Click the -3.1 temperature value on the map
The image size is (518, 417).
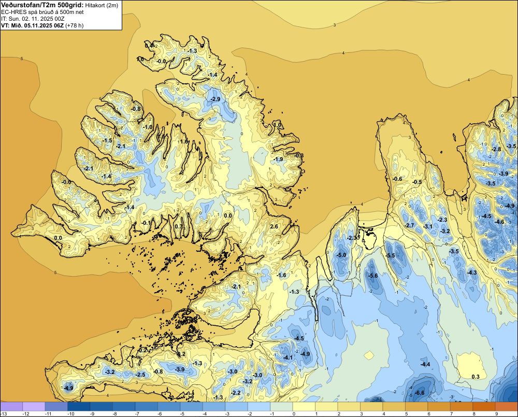pyautogui.click(x=428, y=226)
